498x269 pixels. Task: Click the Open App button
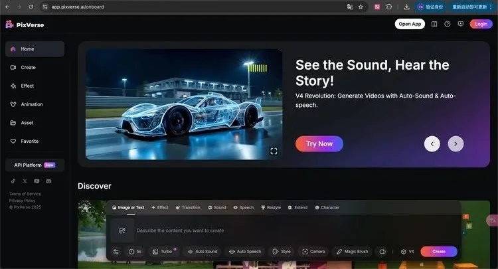(410, 24)
